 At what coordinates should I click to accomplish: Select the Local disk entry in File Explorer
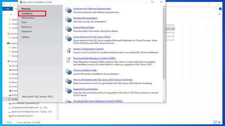click(13, 99)
